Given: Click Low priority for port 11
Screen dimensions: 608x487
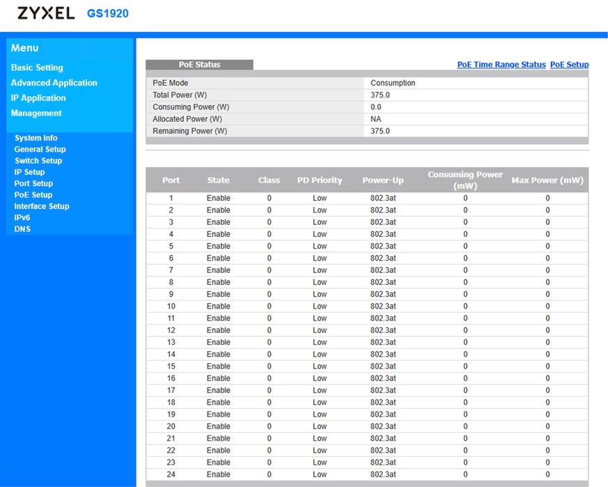Looking at the screenshot, I should pyautogui.click(x=320, y=318).
